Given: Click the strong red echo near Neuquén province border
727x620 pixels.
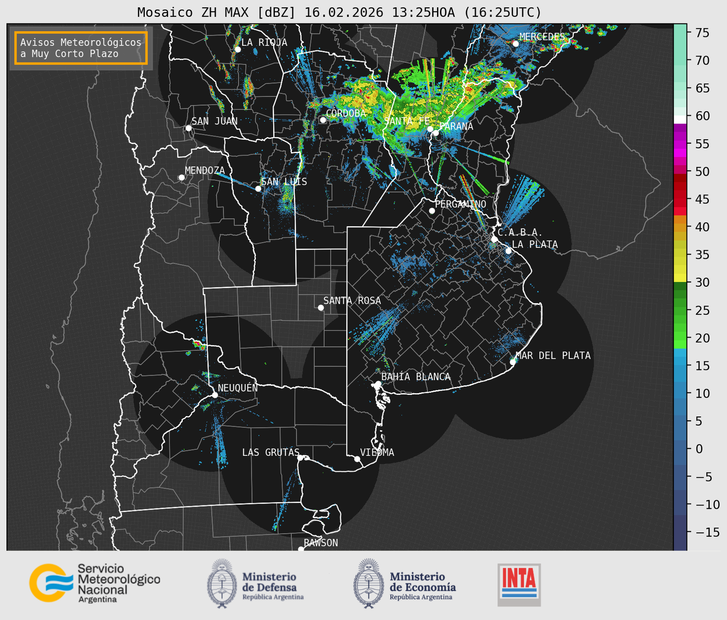Looking at the screenshot, I should 199,344.
